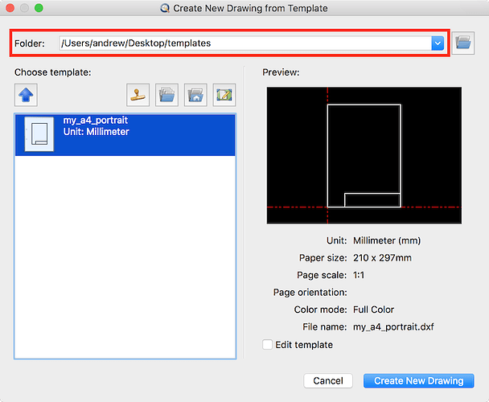
Task: Click the rubber stamp icon button
Action: coord(138,95)
